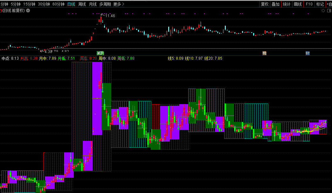Select the 月线 monthly period
332x193 pixels.
coord(93,4)
